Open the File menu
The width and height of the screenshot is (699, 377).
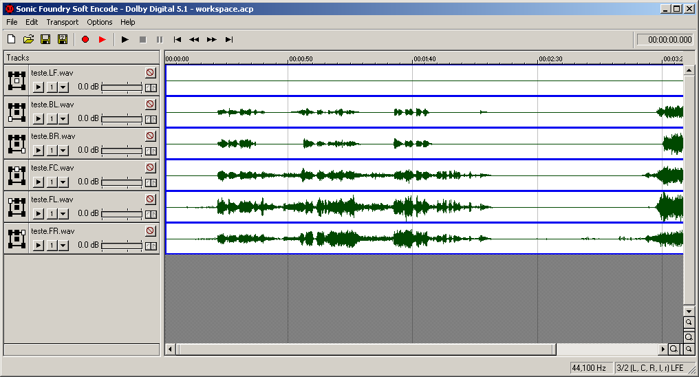pyautogui.click(x=12, y=22)
